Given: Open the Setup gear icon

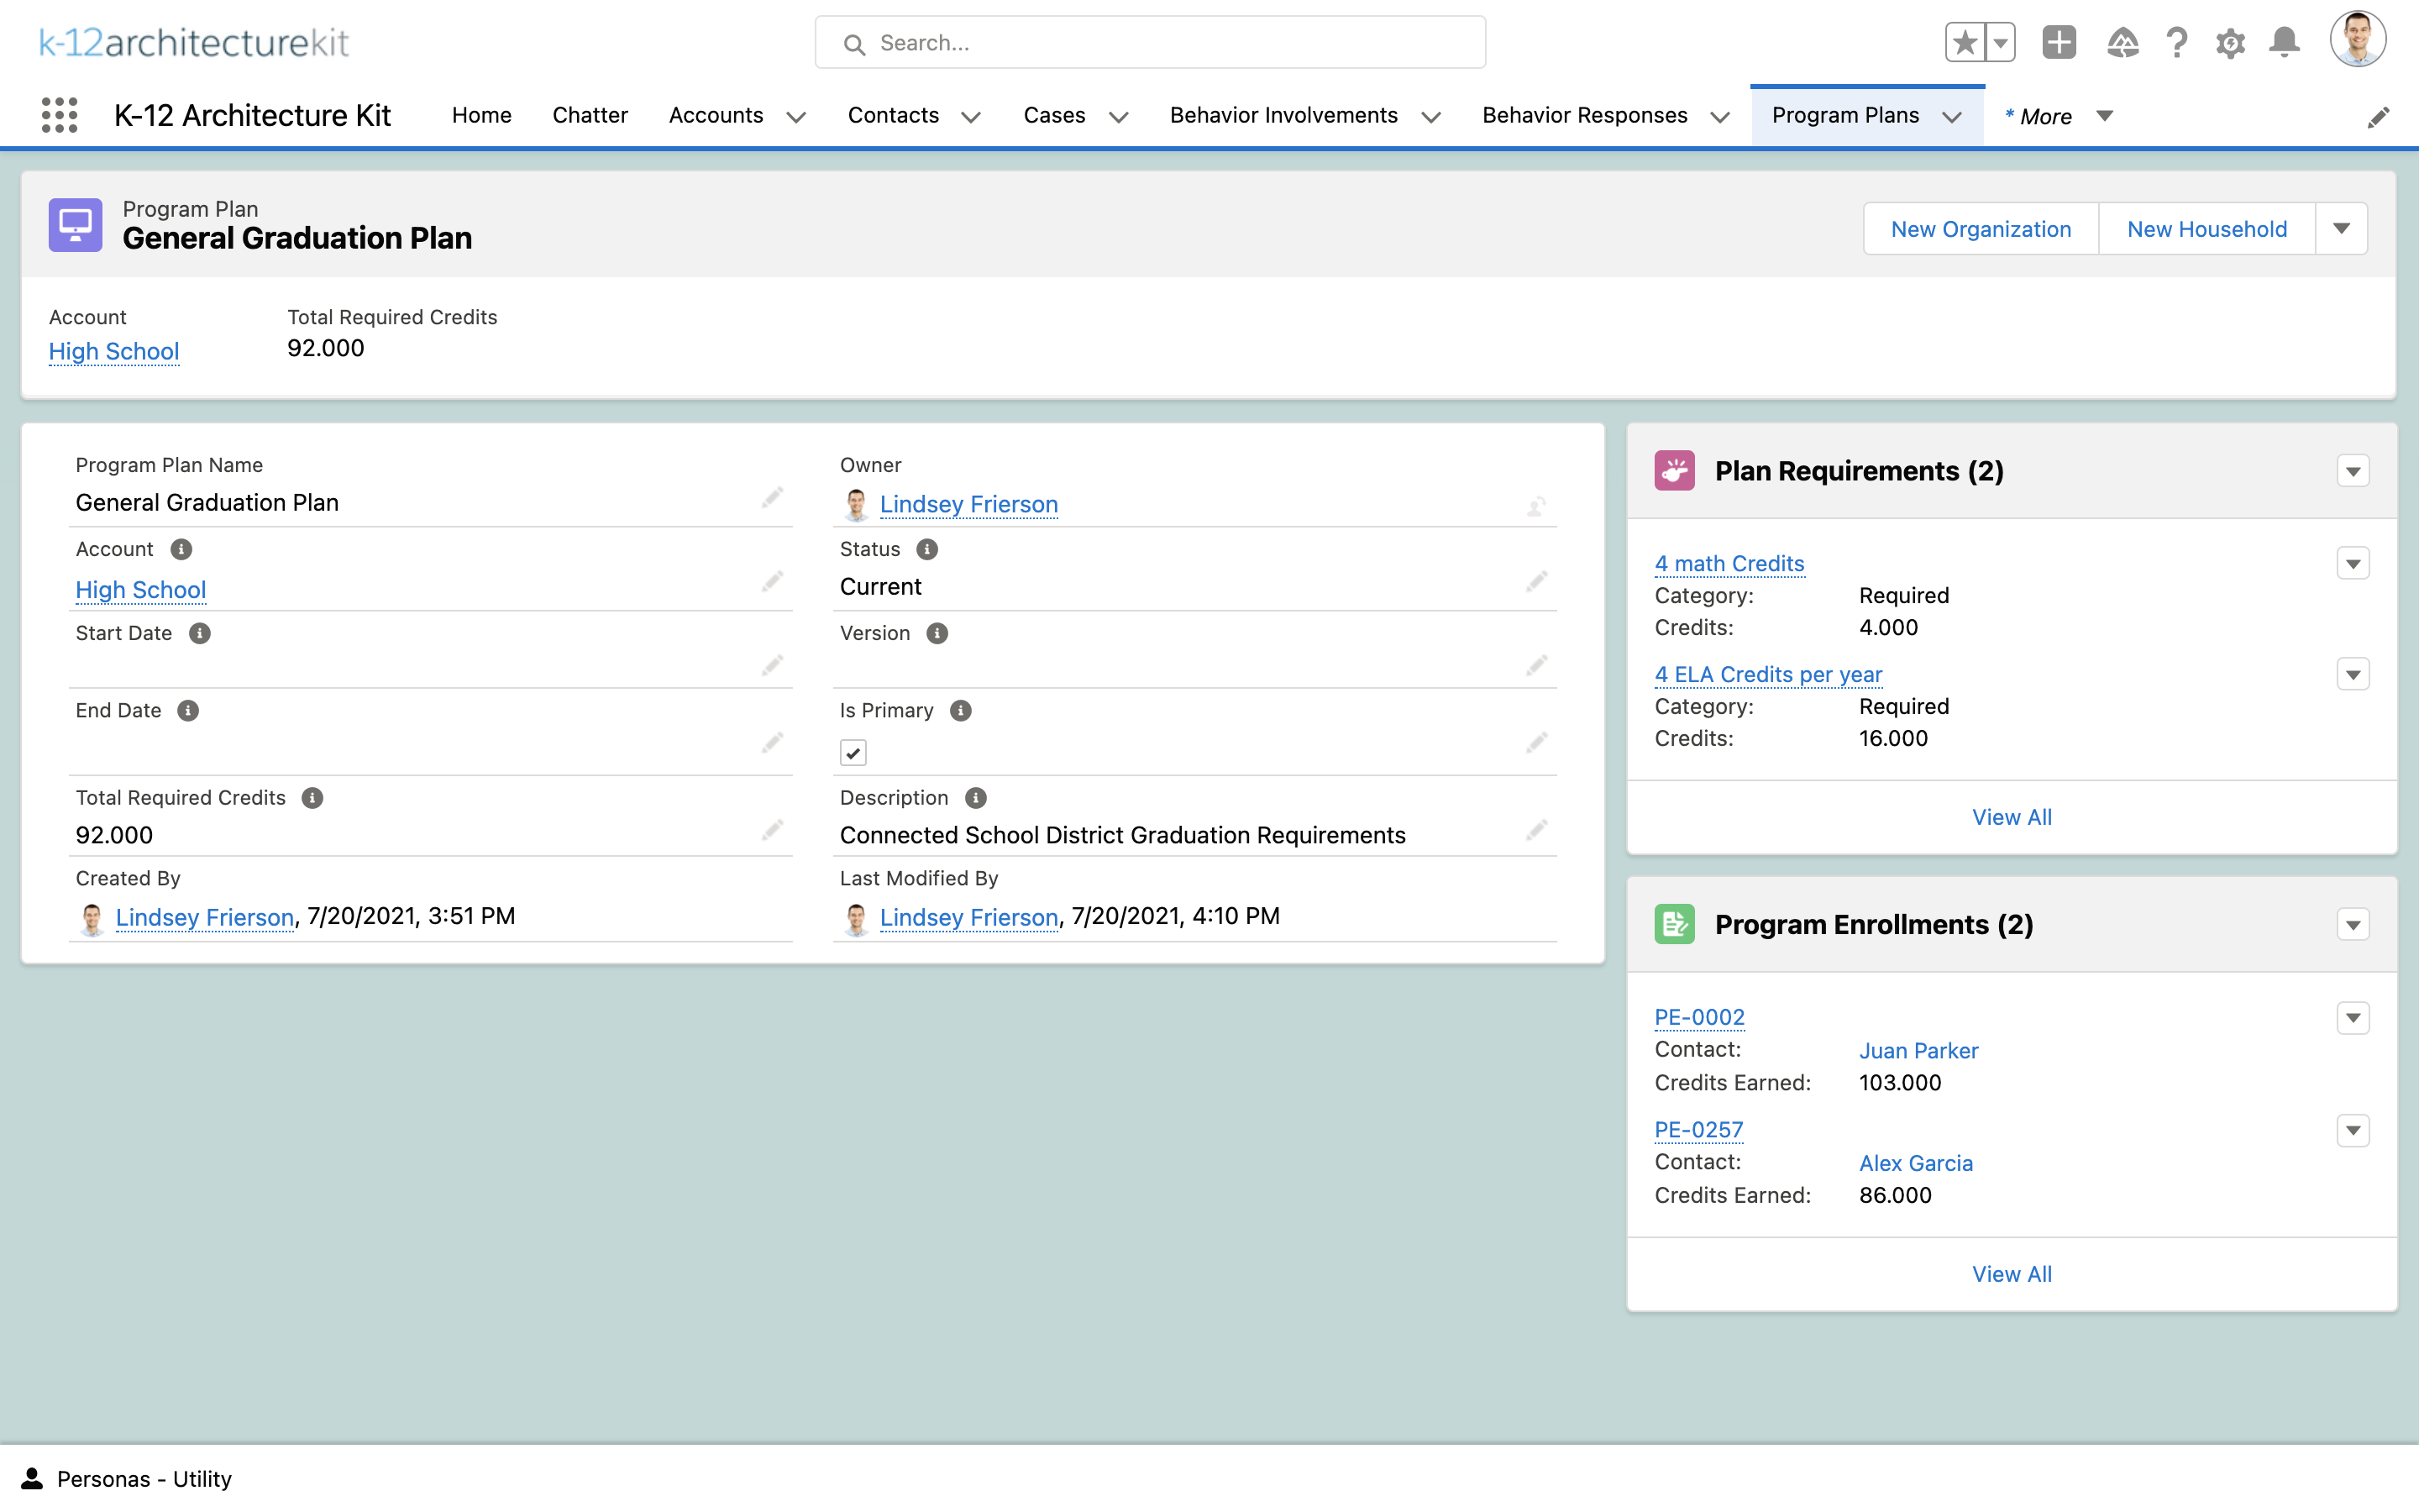Looking at the screenshot, I should pos(2232,42).
